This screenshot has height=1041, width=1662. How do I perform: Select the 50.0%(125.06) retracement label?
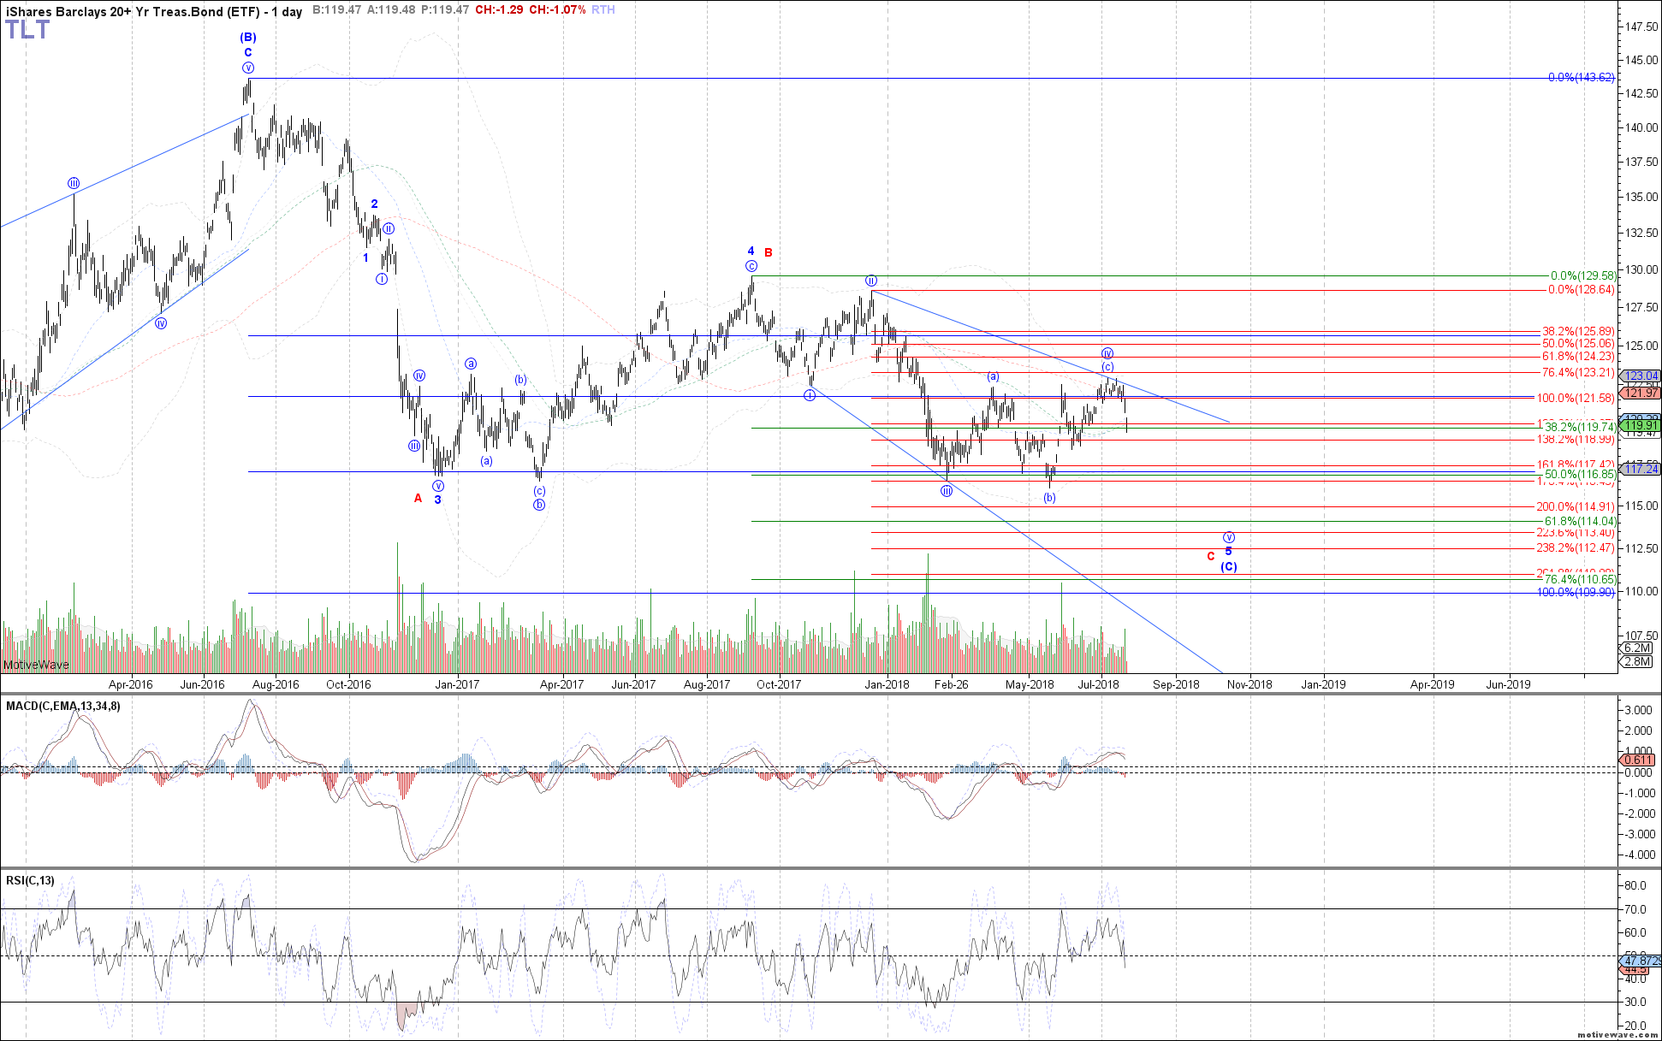pyautogui.click(x=1578, y=344)
